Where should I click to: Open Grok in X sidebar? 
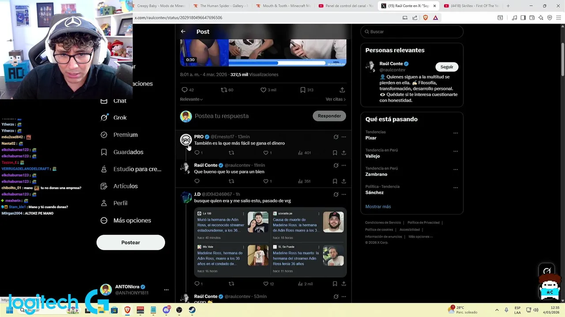click(113, 118)
